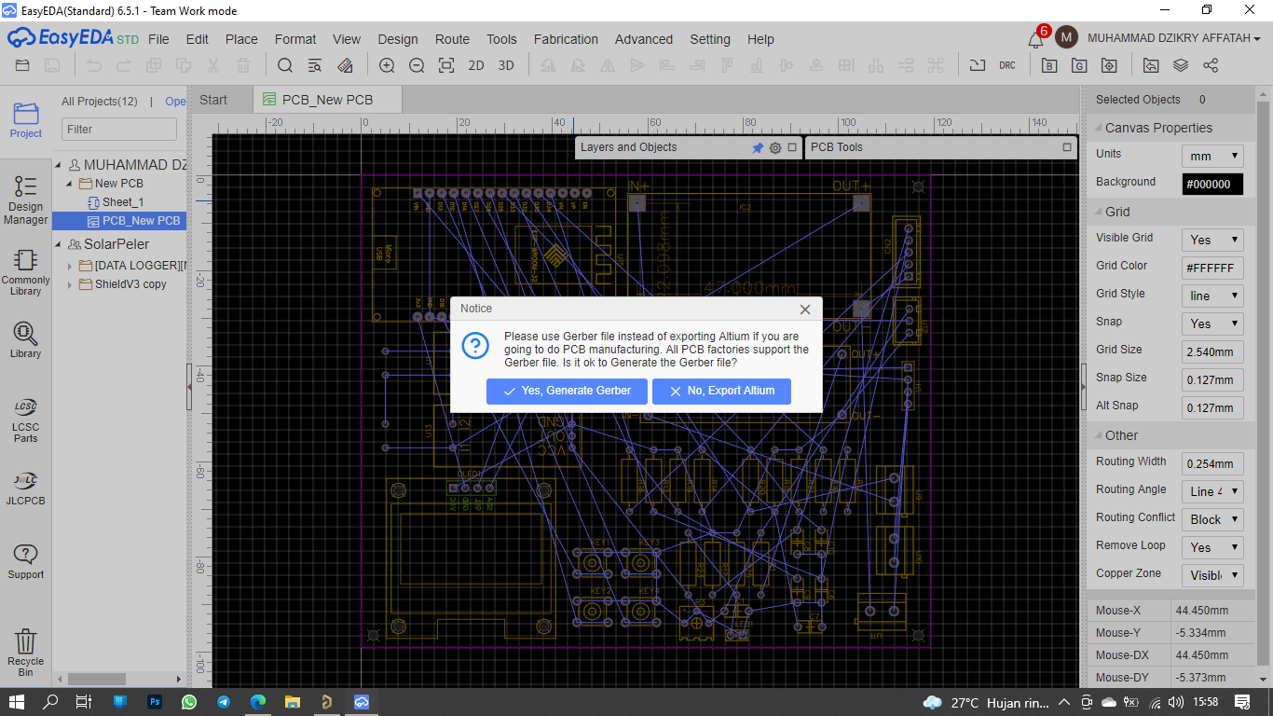Click the Open folder toolbar icon
The width and height of the screenshot is (1273, 716).
[x=22, y=65]
